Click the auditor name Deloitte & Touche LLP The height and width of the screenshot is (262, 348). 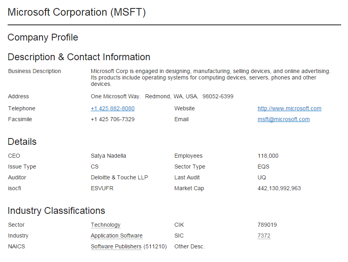[119, 177]
